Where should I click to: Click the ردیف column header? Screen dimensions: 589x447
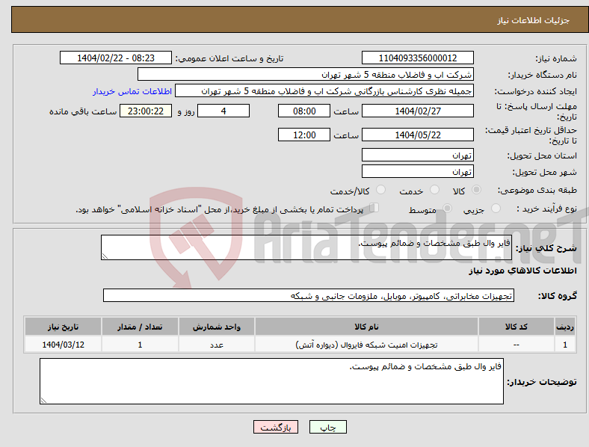(565, 327)
